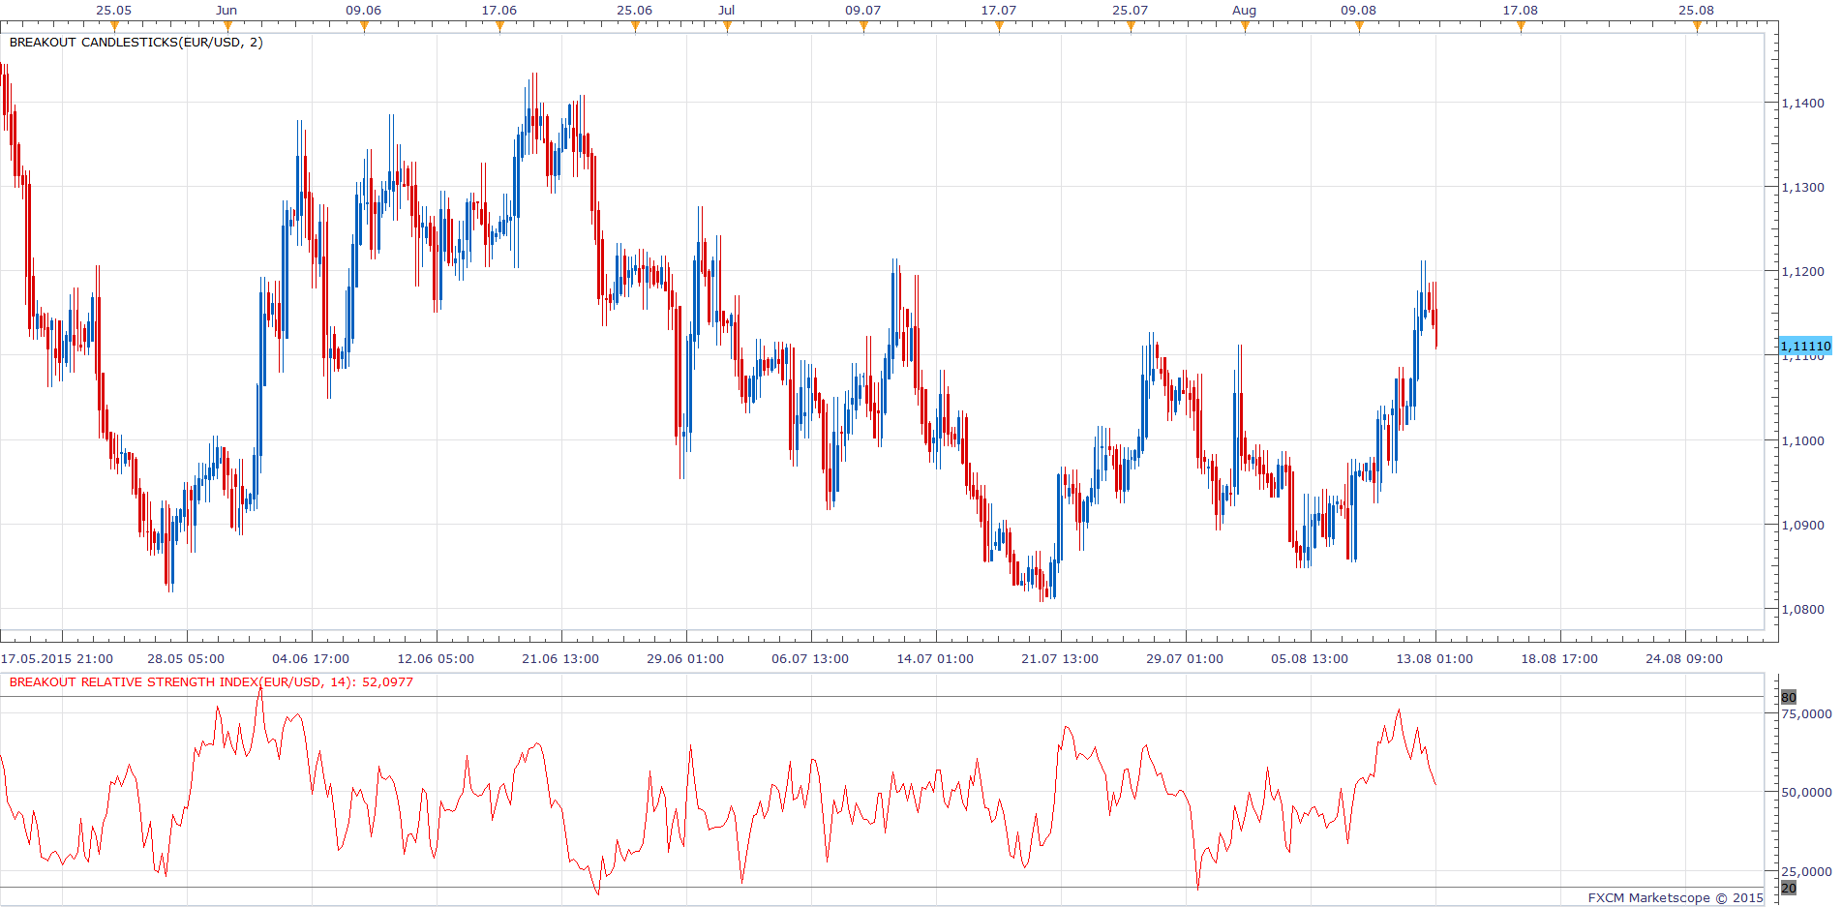This screenshot has height=907, width=1842.
Task: Click the orange marker under Jul
Action: click(x=727, y=27)
